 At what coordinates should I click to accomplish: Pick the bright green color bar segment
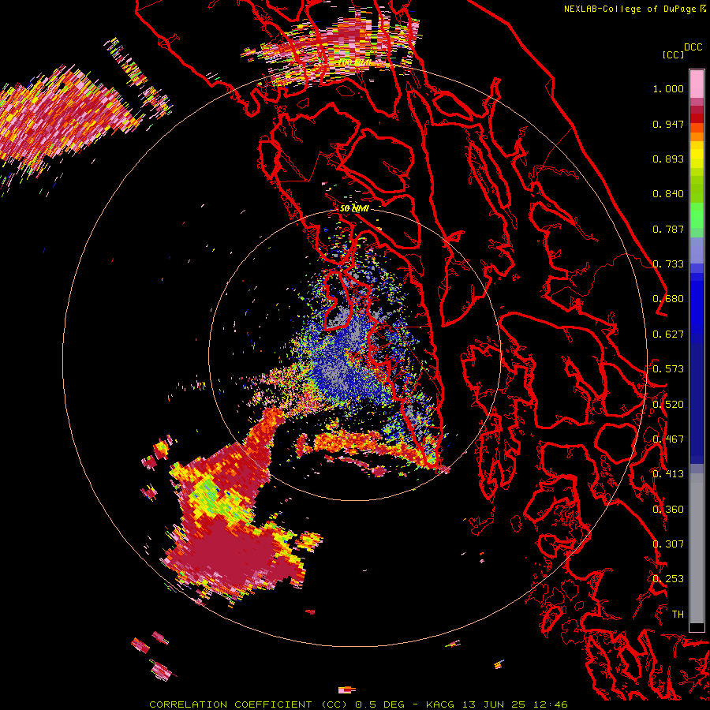[697, 215]
